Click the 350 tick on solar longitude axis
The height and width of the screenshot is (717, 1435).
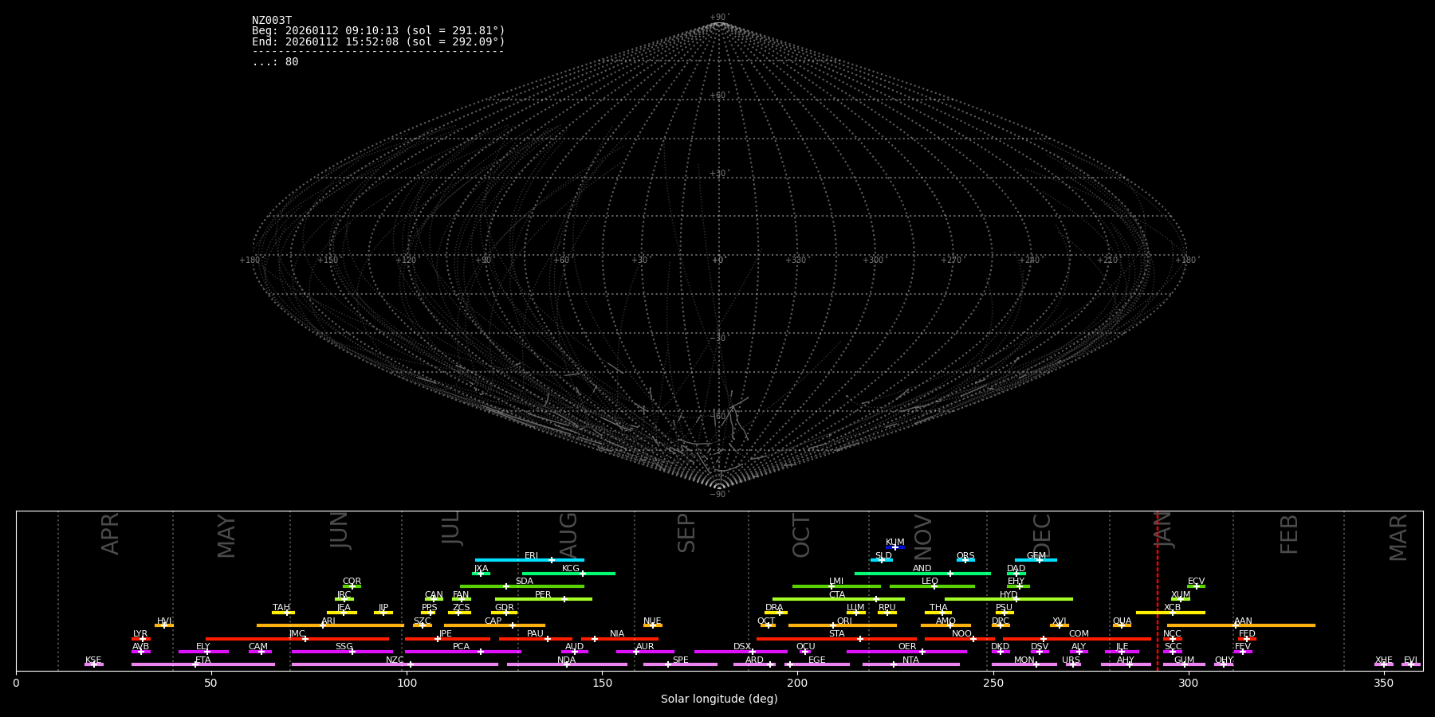1384,683
